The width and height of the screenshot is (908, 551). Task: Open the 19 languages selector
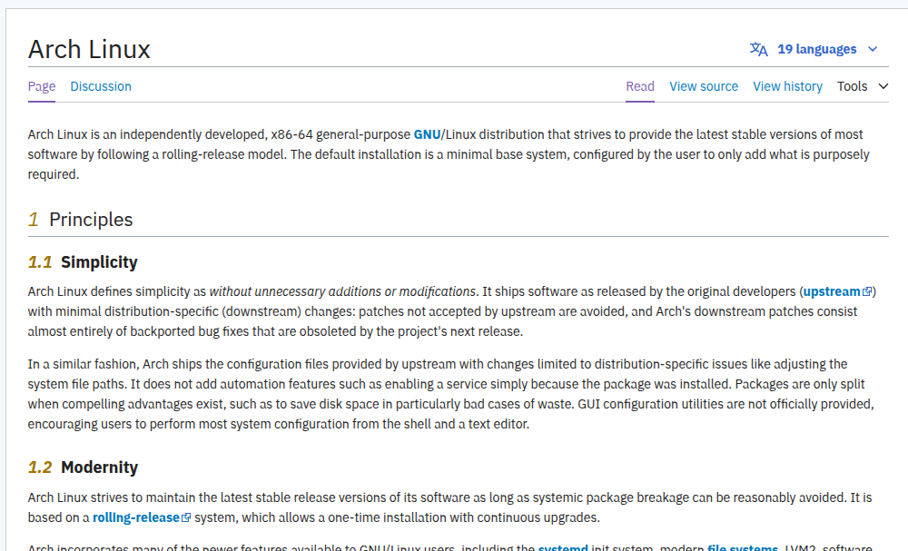coord(814,49)
